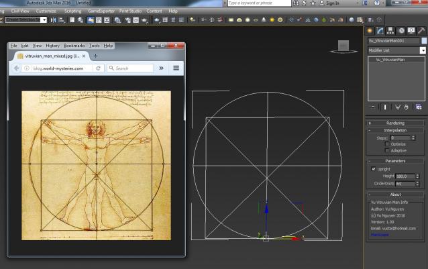Open the Utilities hammer panel tab
Screen dimensions: 428x269
click(x=421, y=31)
